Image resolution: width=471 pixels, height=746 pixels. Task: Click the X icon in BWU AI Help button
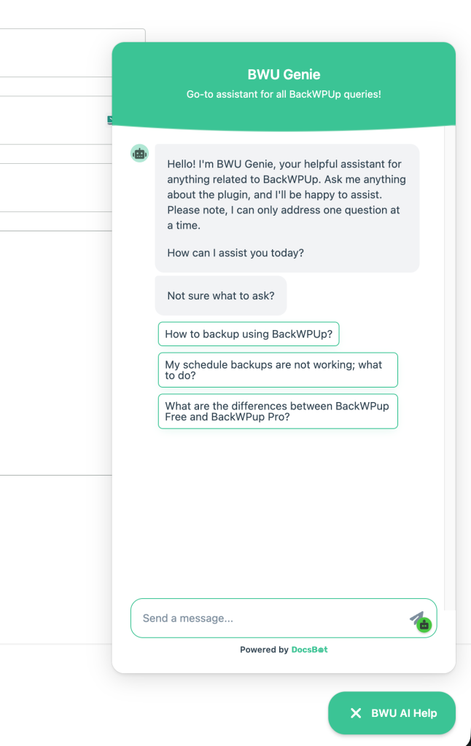pyautogui.click(x=356, y=712)
